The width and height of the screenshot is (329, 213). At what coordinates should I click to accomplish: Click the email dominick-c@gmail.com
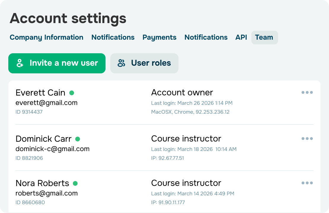[x=53, y=149]
